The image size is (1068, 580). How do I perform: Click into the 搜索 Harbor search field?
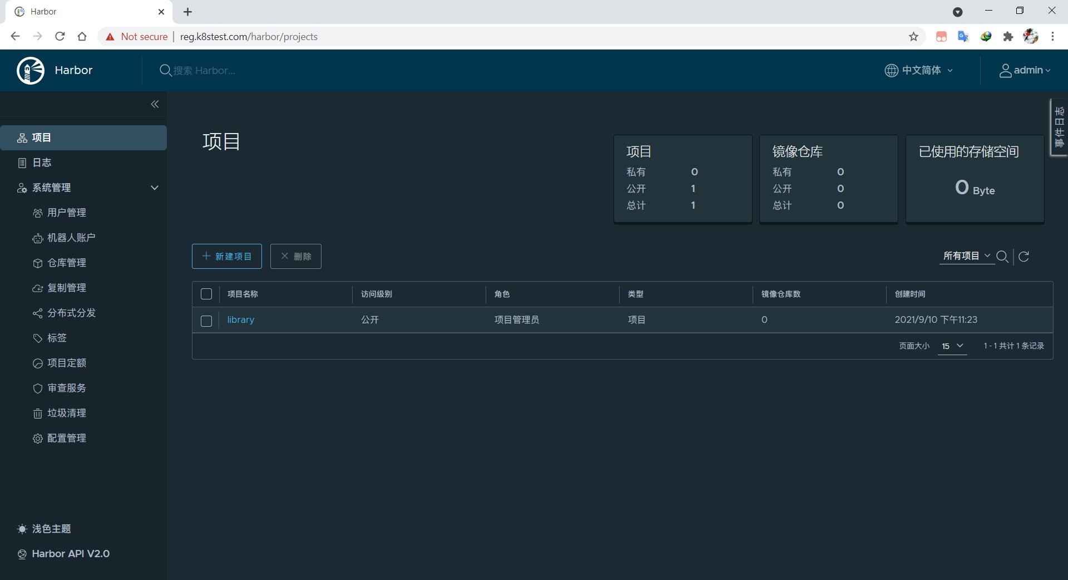point(204,71)
